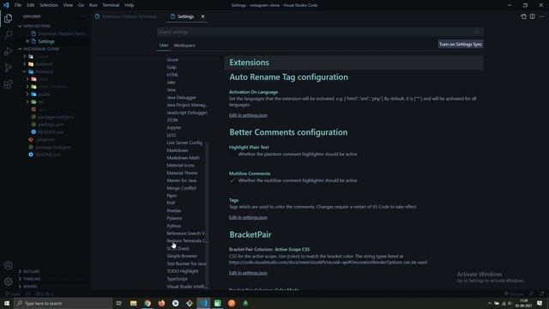Click the Visual Studio Code taskbar icon

click(x=203, y=303)
